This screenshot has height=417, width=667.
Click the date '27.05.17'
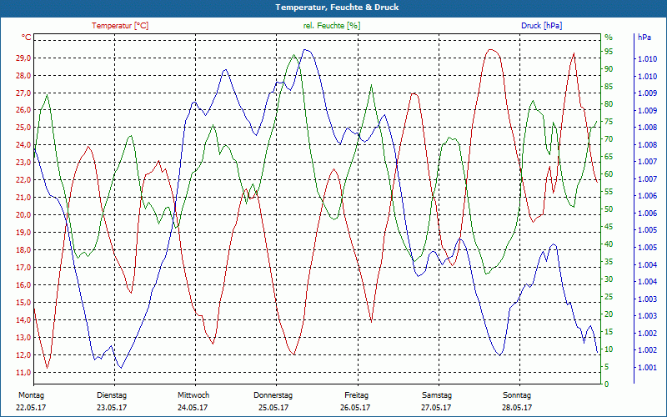(436, 407)
